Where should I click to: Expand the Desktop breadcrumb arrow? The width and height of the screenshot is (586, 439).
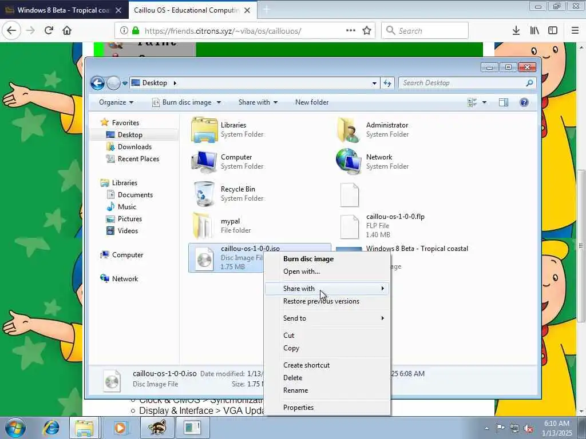click(x=175, y=83)
